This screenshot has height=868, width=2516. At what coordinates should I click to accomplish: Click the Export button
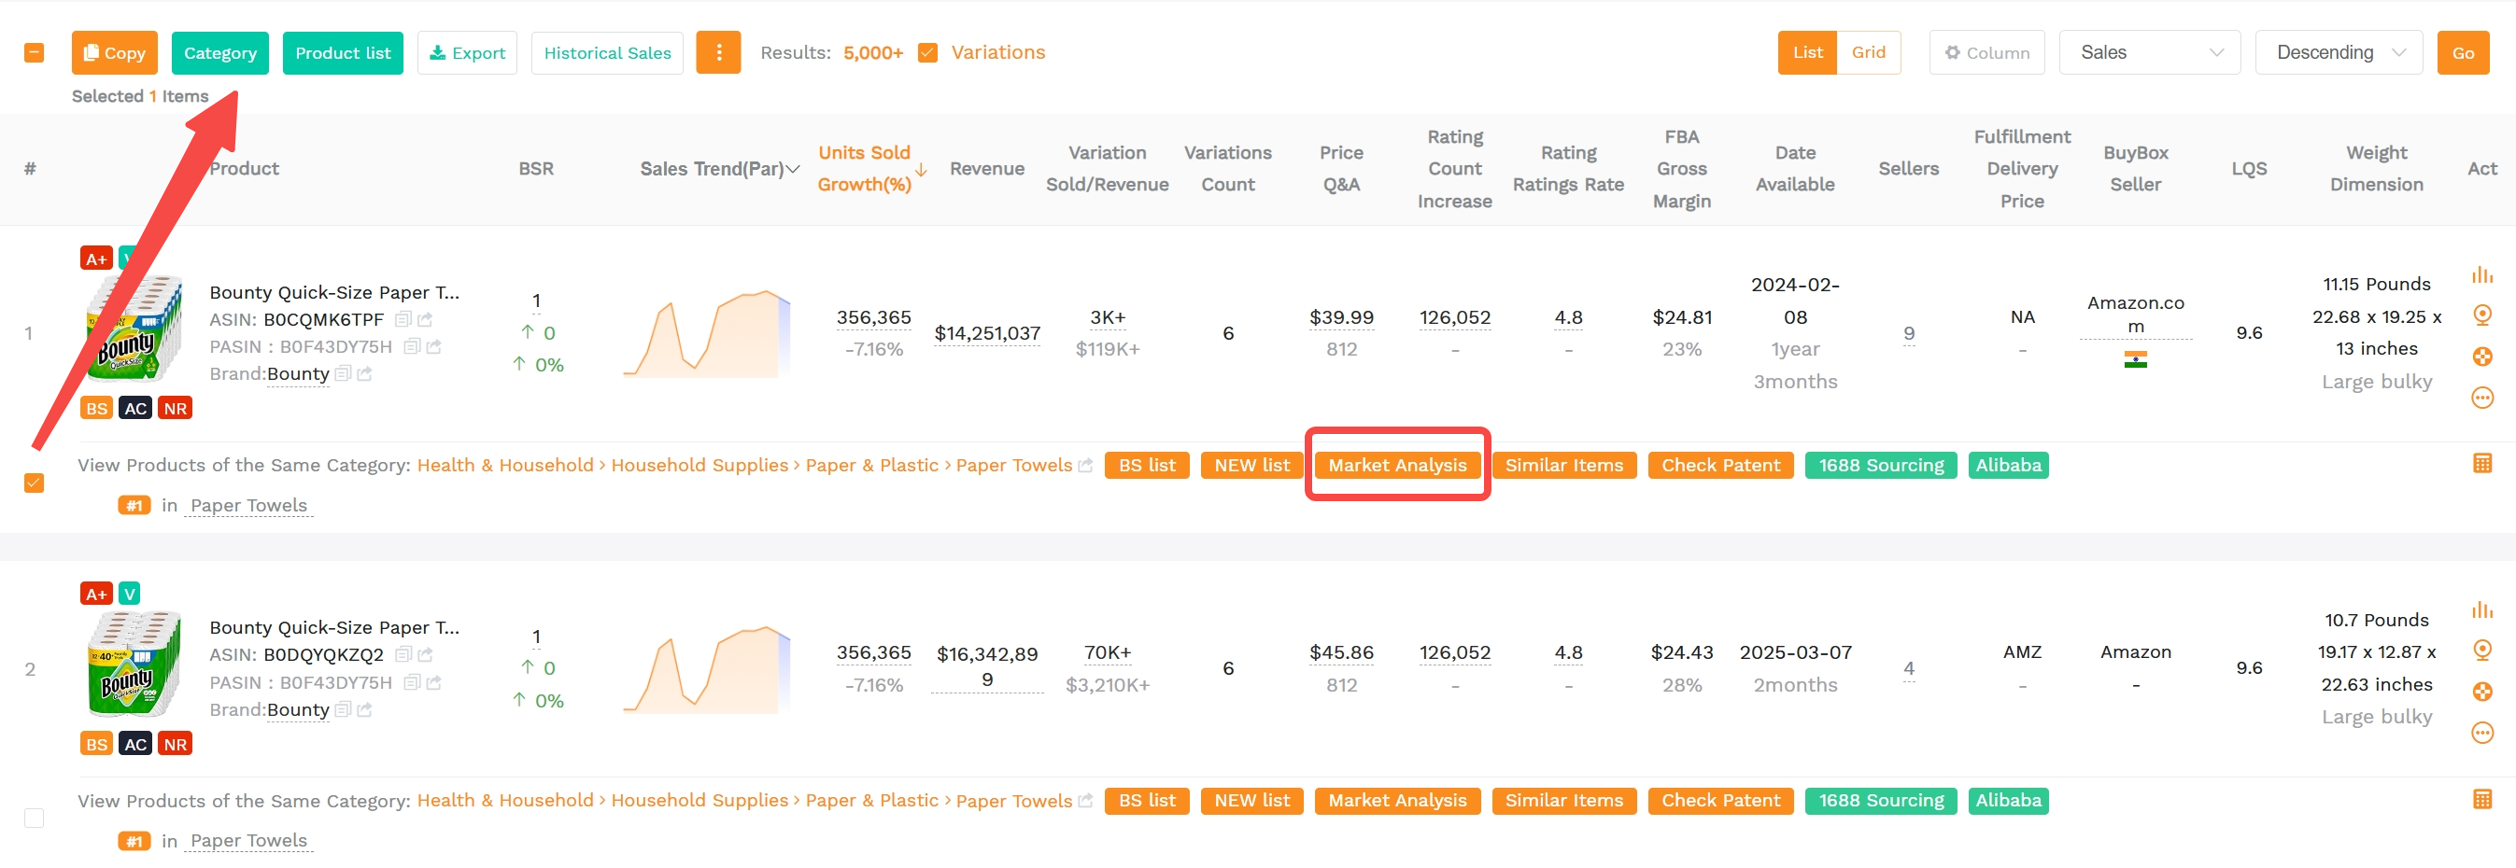[x=467, y=52]
